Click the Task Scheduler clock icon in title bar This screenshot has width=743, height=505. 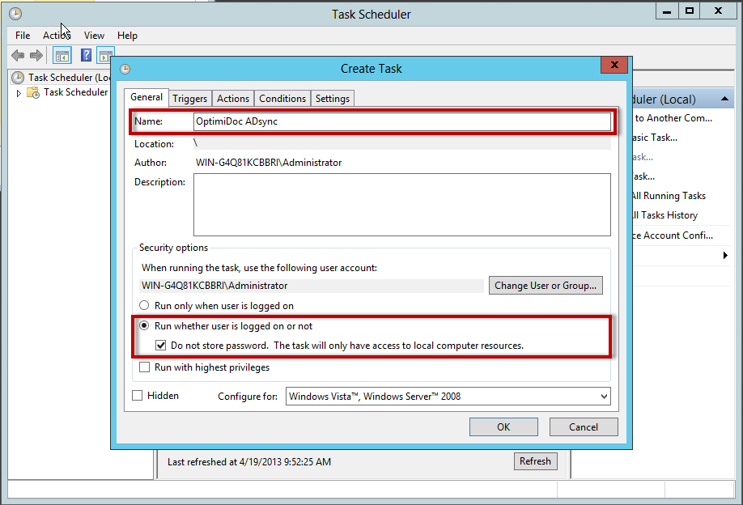click(x=15, y=14)
